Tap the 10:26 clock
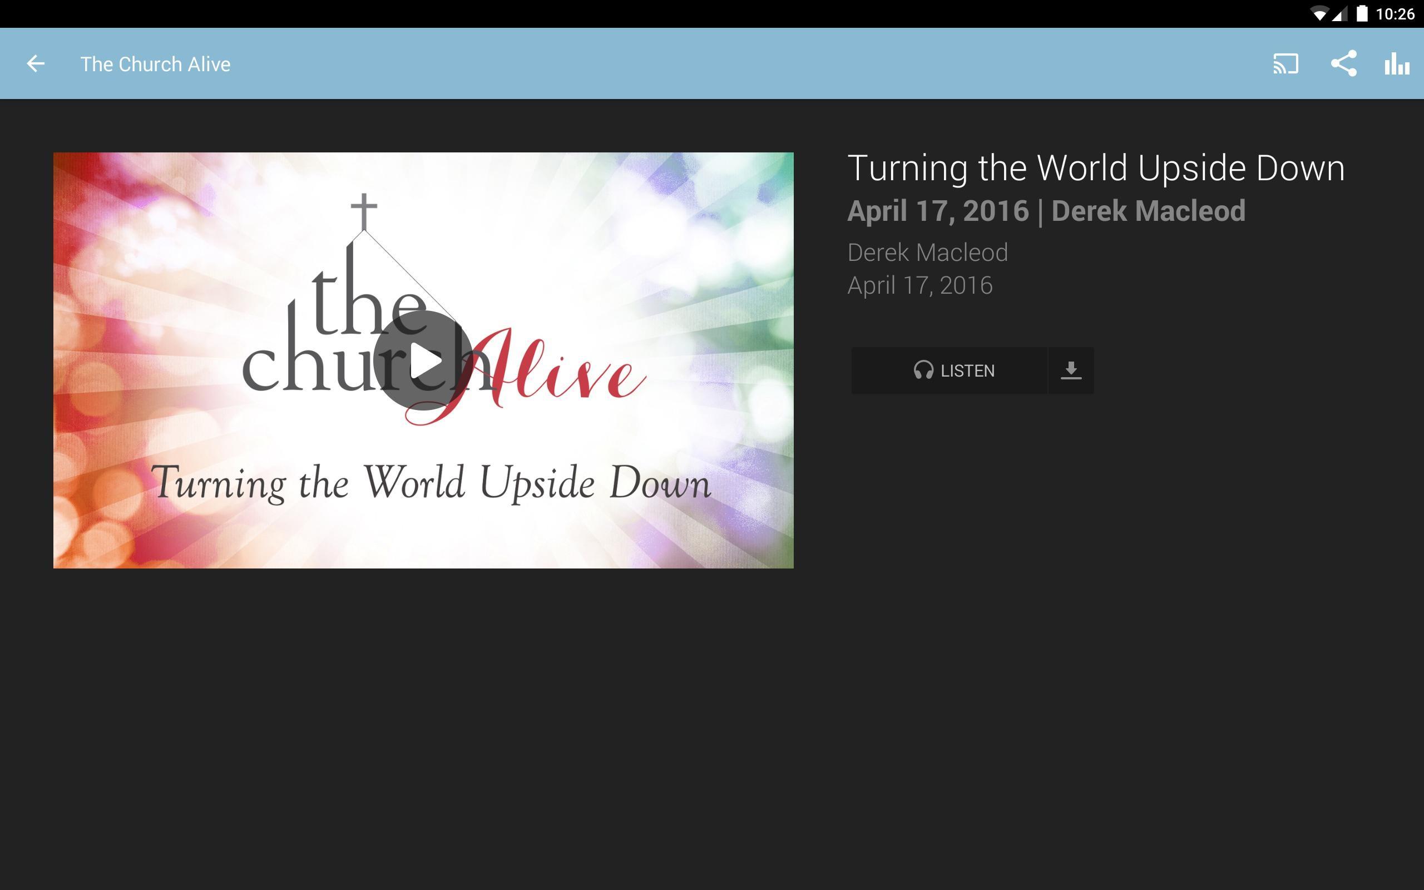 [x=1395, y=14]
